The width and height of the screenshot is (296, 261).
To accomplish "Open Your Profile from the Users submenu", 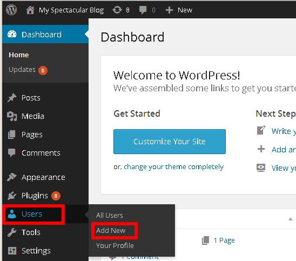I will [115, 245].
